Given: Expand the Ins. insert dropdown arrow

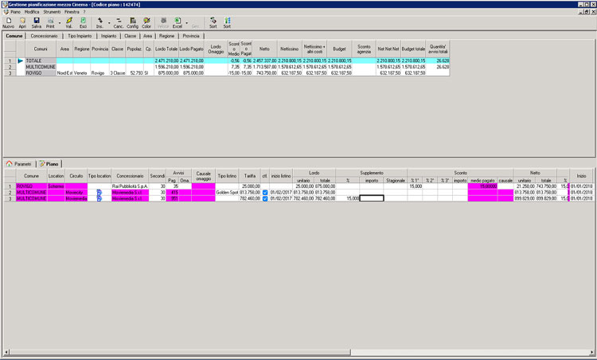Looking at the screenshot, I should pos(107,22).
